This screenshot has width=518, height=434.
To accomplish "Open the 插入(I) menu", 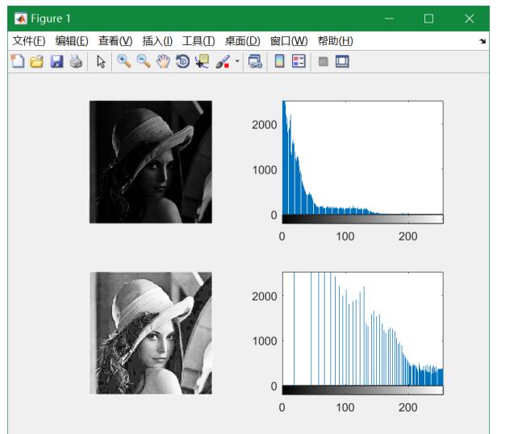I will [x=157, y=41].
